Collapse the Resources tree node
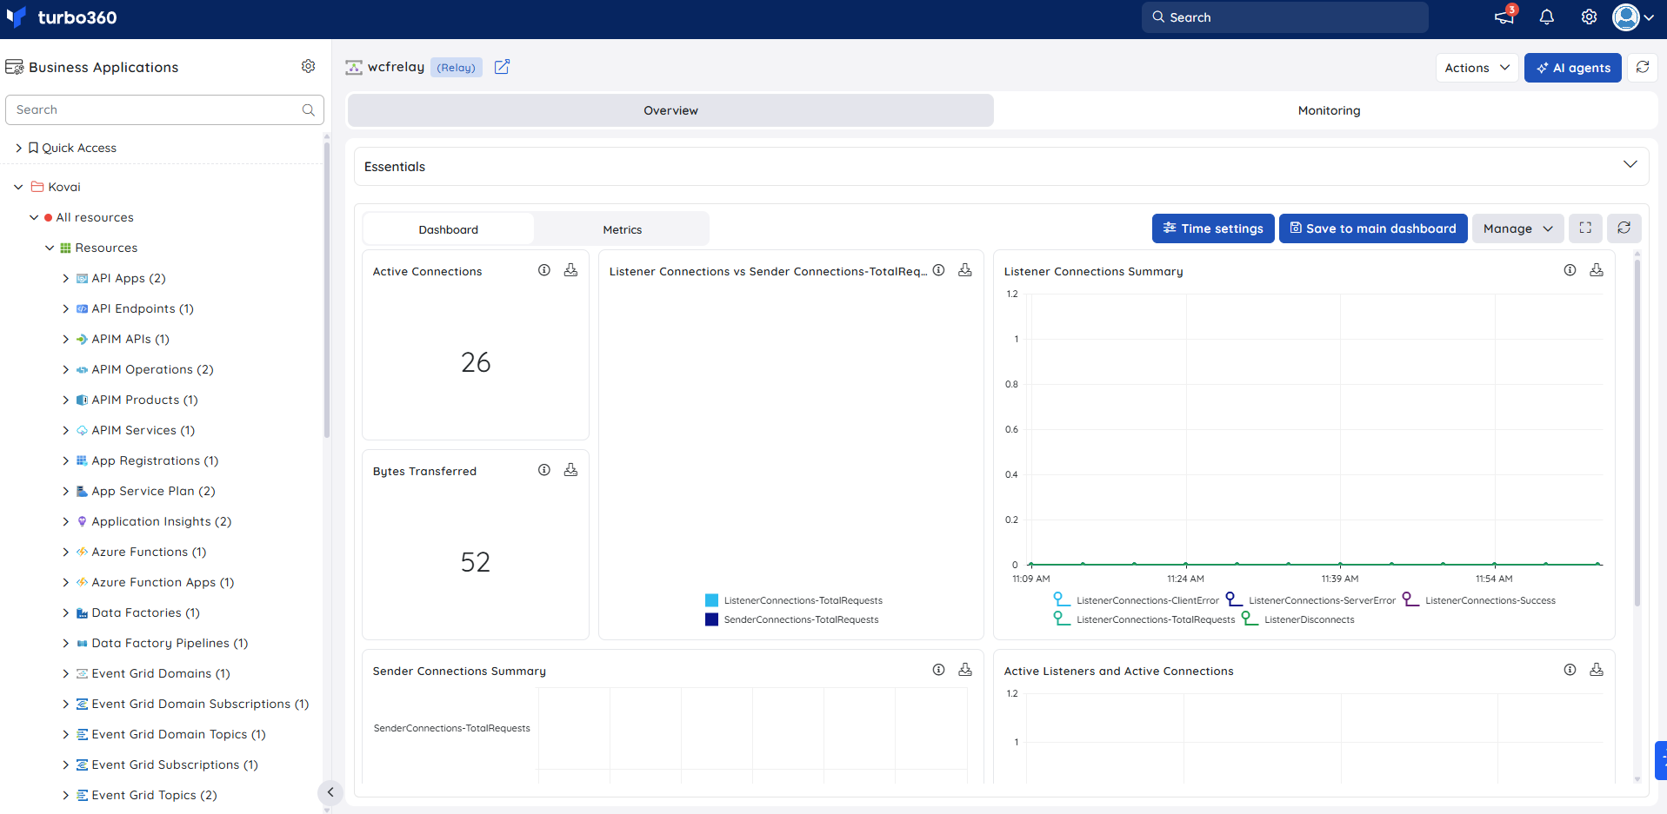 [50, 248]
